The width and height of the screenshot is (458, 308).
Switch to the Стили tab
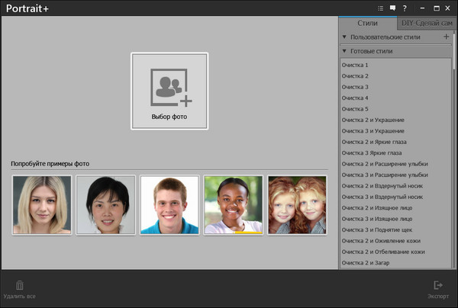click(x=367, y=24)
